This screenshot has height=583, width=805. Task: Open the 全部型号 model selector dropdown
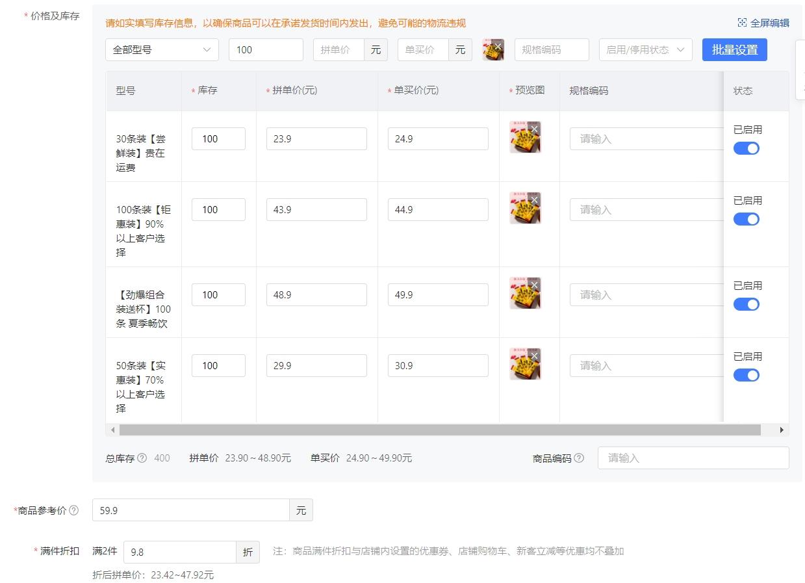click(x=161, y=49)
